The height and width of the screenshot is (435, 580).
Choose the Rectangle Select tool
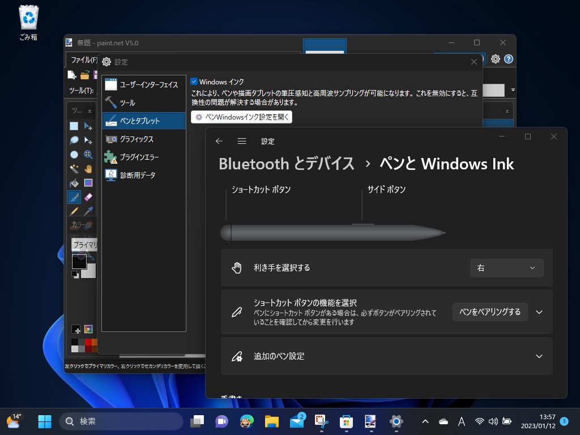[x=75, y=126]
